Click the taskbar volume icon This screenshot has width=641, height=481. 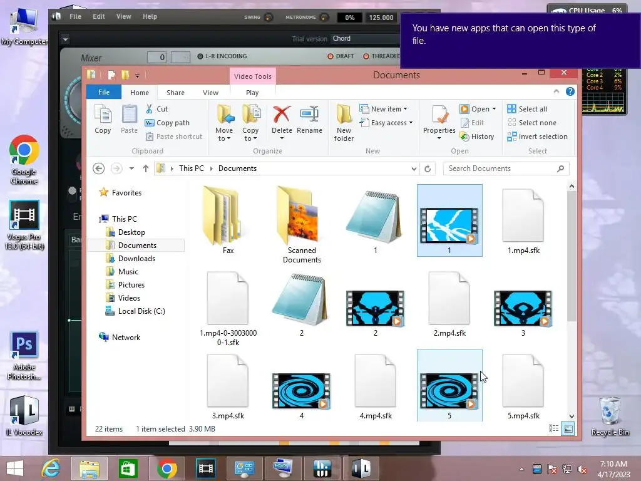coord(582,469)
